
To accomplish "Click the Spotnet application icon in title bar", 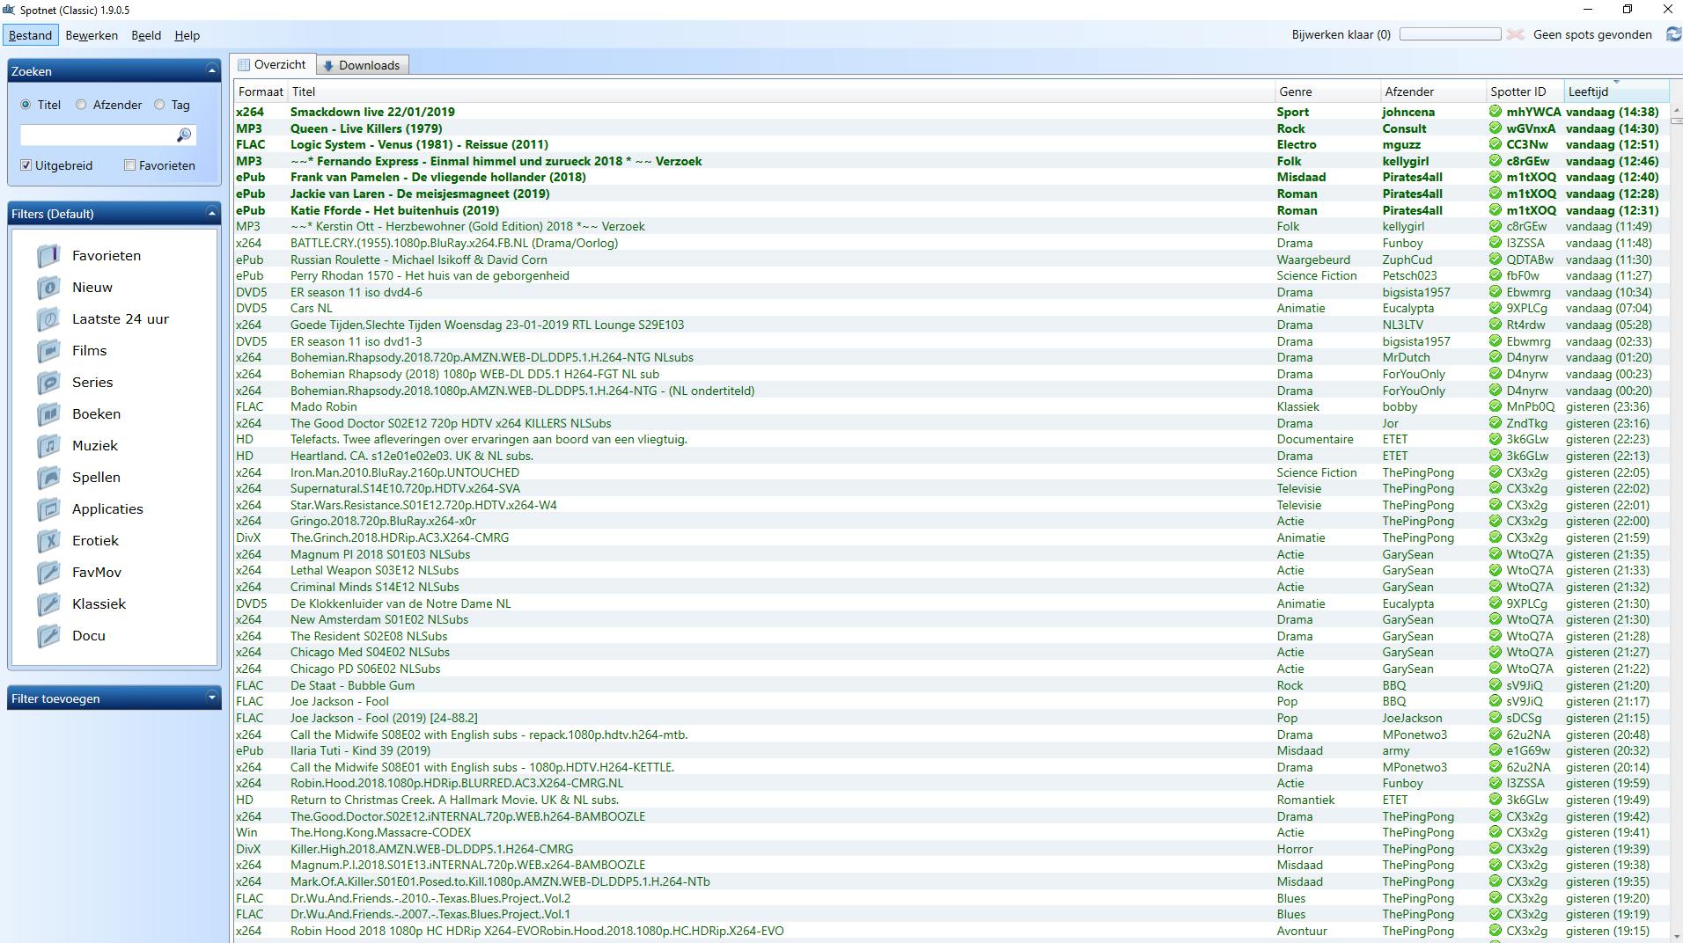I will click(9, 10).
